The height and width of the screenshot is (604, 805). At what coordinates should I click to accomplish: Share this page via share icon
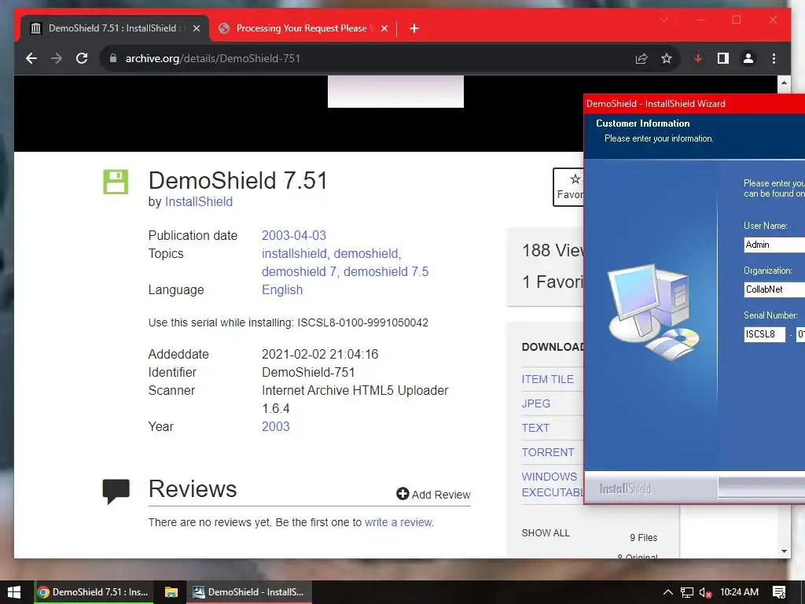point(641,58)
